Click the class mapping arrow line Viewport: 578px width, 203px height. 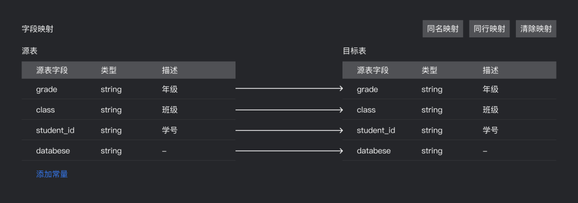289,110
